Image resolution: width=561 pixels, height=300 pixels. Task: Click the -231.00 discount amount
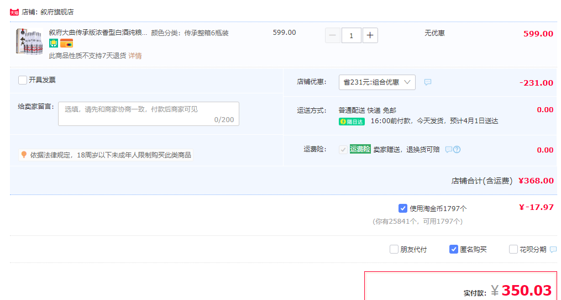pos(536,83)
